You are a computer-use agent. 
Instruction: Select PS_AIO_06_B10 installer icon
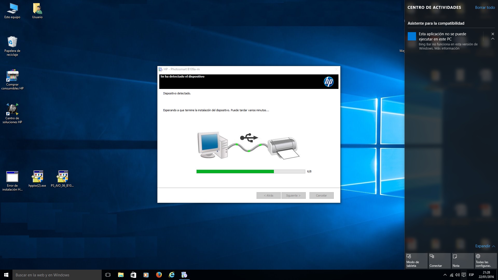tap(62, 179)
